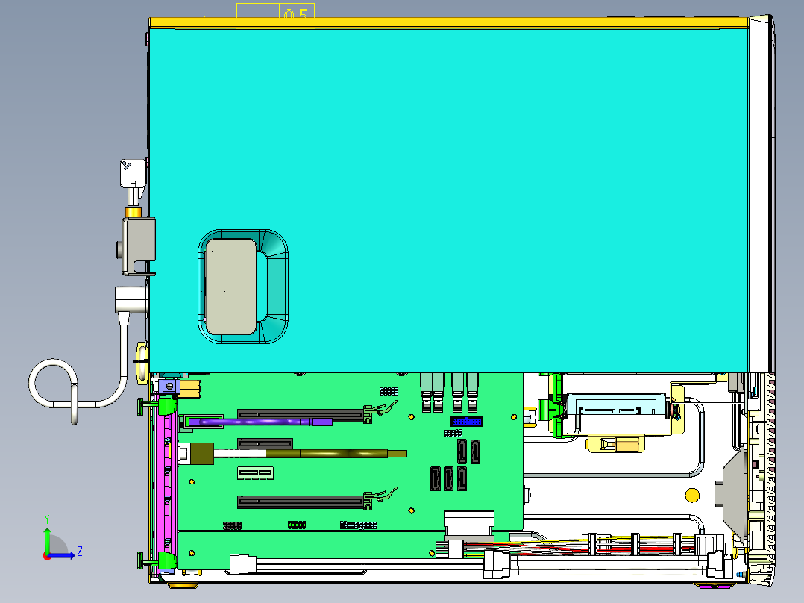Click the '05' label at top
Viewport: 804px width, 603px height.
click(x=296, y=14)
